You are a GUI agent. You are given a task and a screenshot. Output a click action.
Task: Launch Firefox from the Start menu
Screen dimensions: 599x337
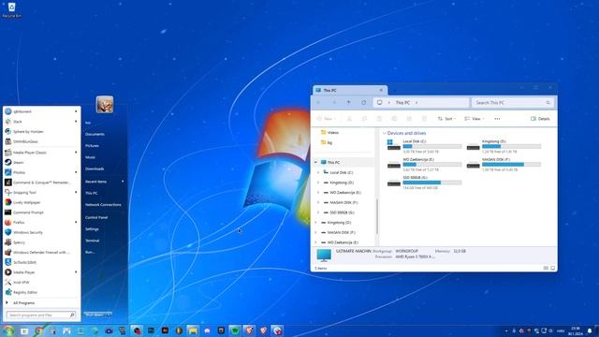coord(41,222)
